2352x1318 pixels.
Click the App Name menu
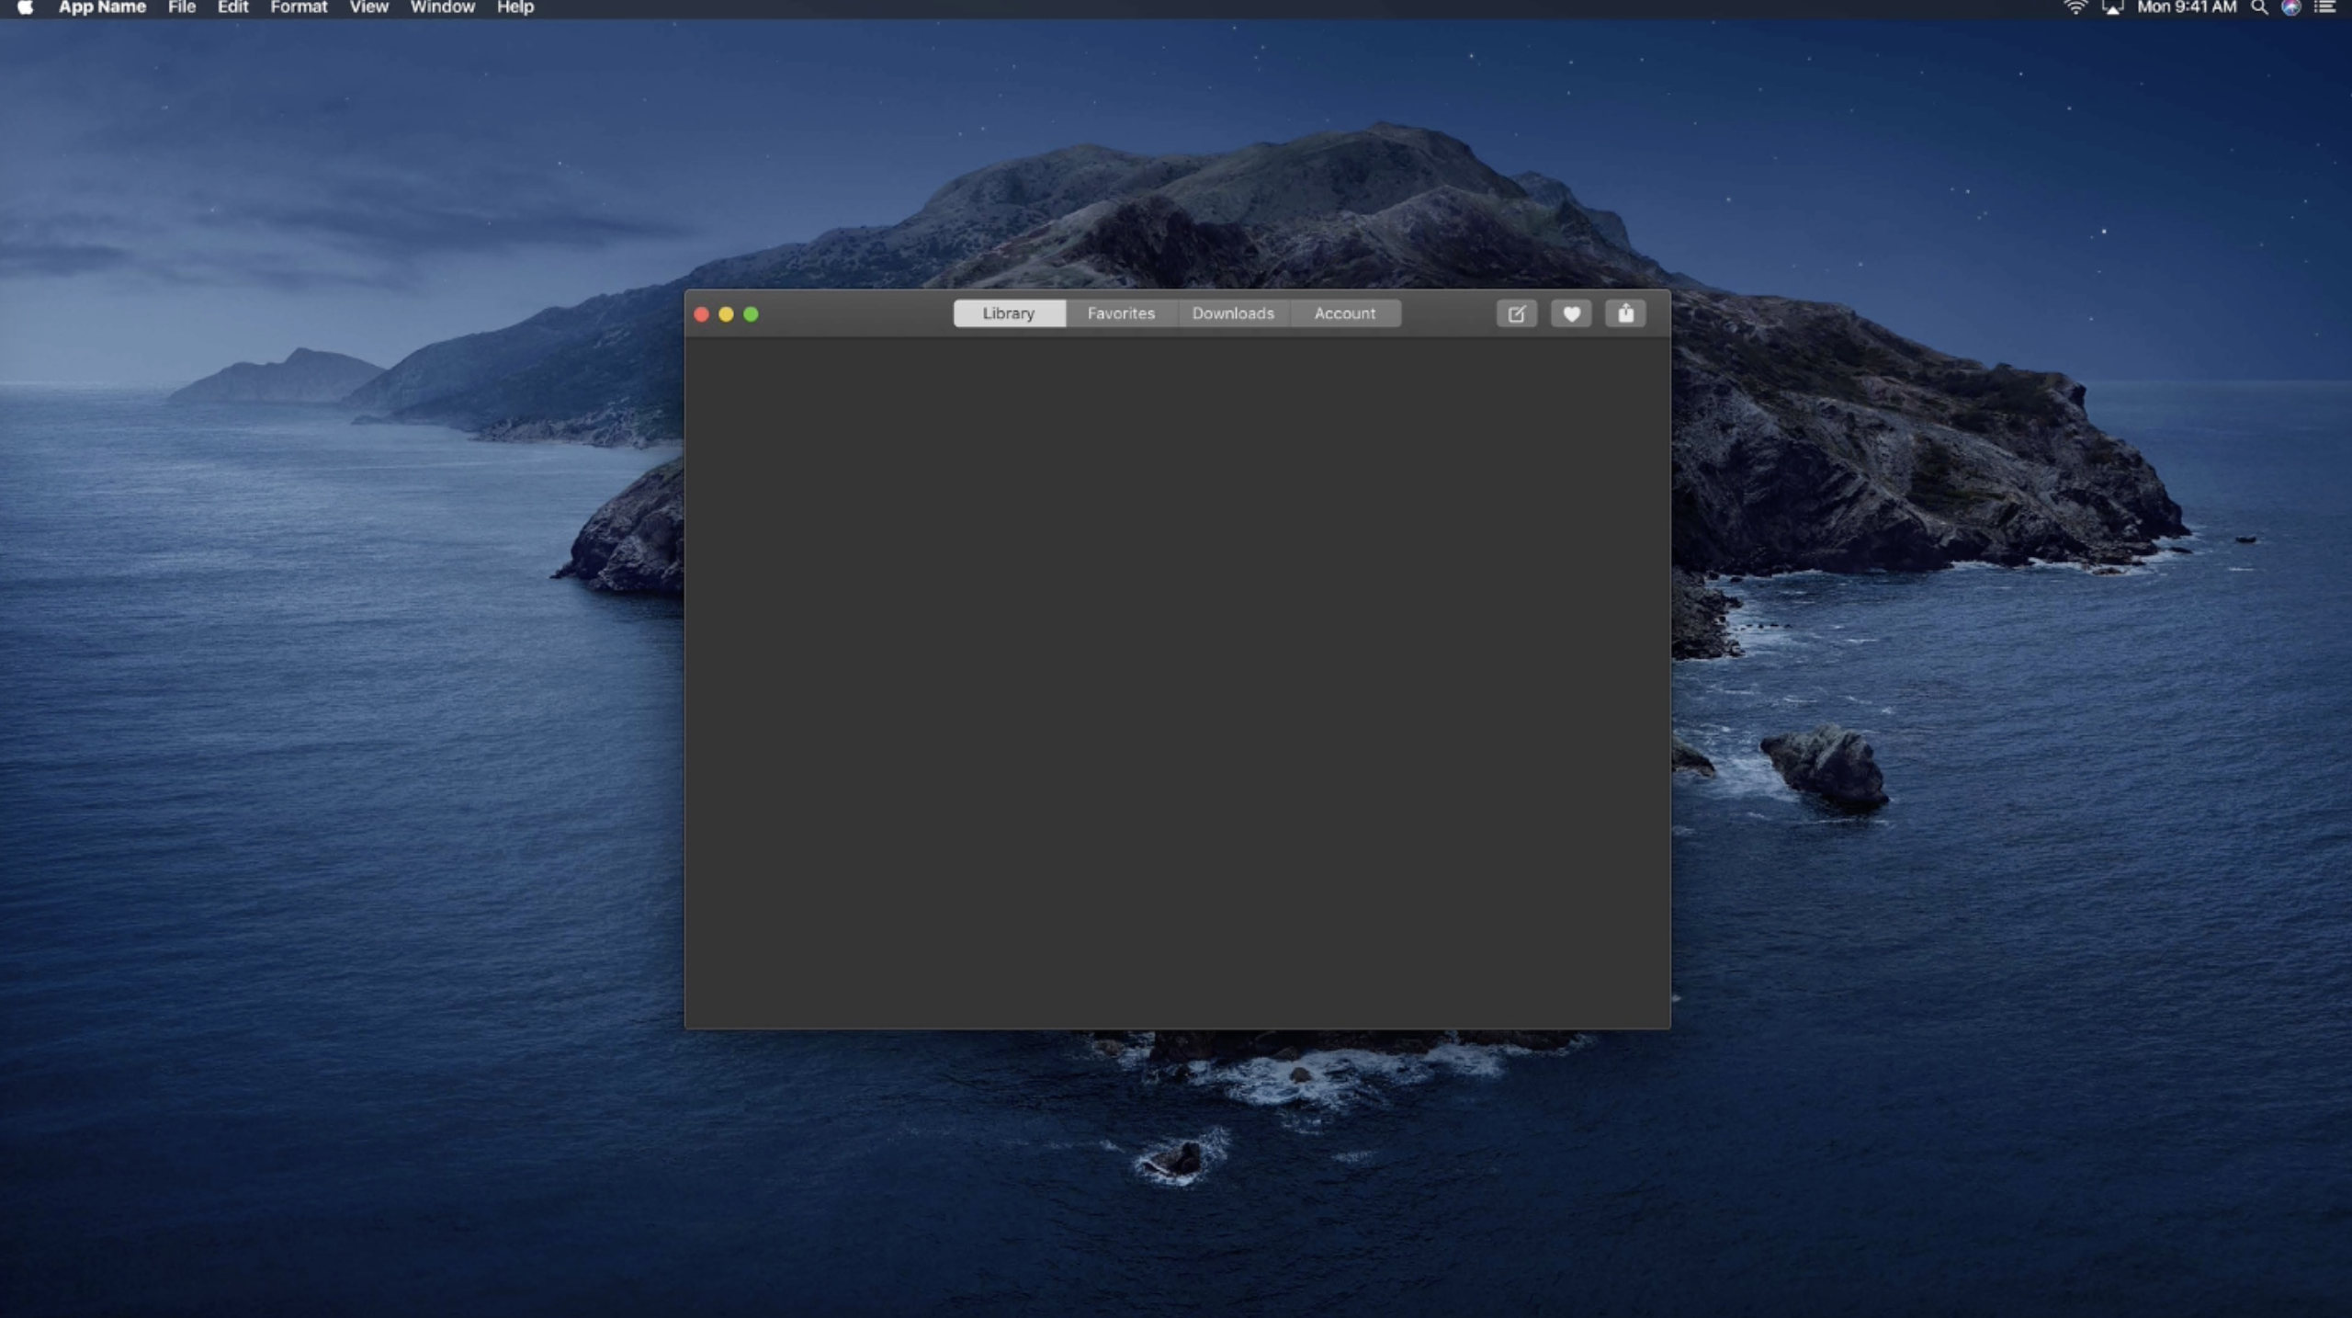pyautogui.click(x=102, y=7)
